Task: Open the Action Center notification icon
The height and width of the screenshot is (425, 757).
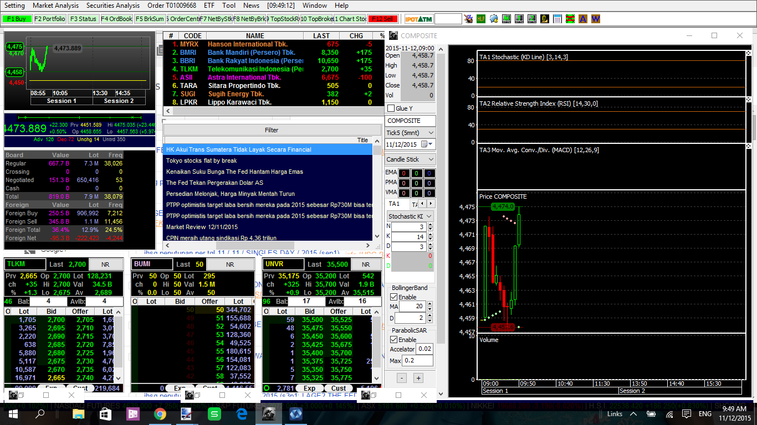Action: (x=686, y=414)
